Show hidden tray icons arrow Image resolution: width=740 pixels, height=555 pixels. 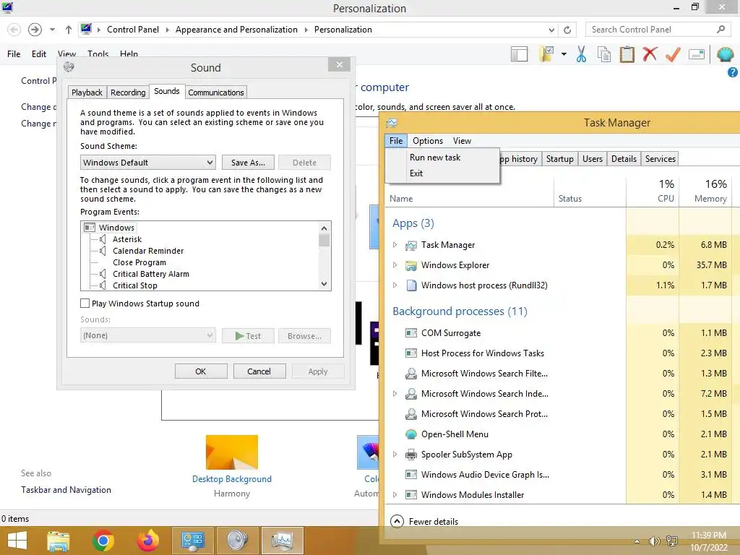637,541
